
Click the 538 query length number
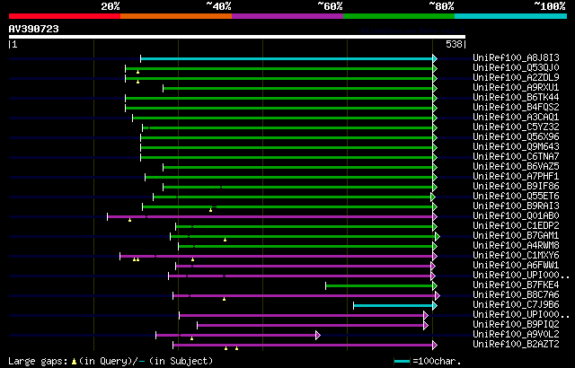[x=454, y=44]
